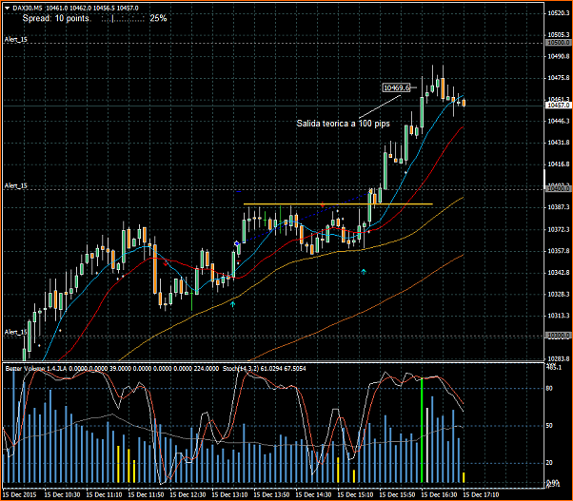Select the Alert_15 label at the 10400 level
573x501 pixels.
16,185
